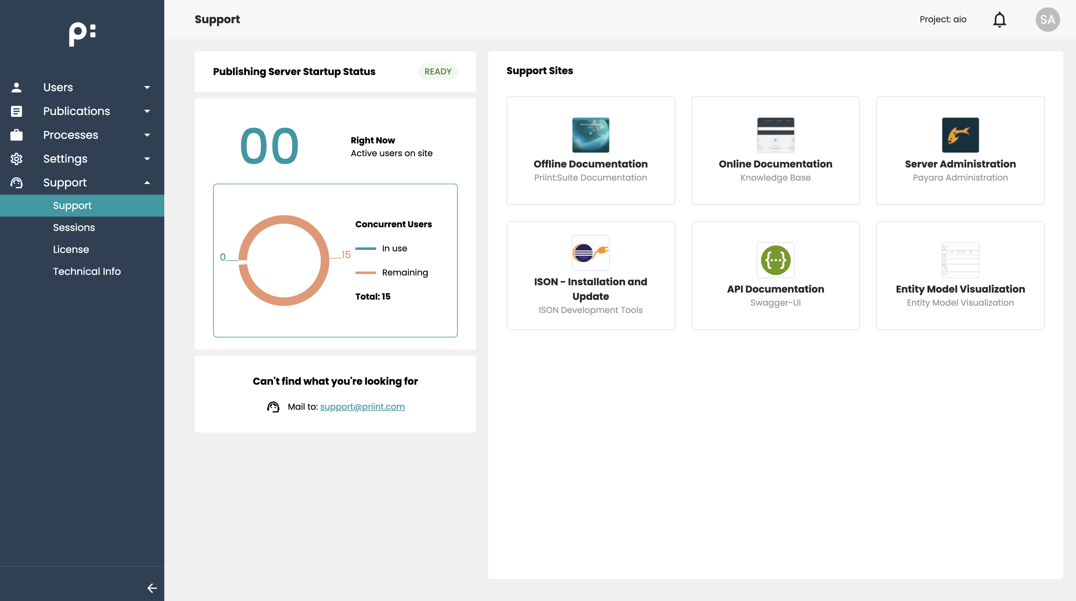Open the License submenu item
Screen dimensions: 1076x601
(x=71, y=249)
